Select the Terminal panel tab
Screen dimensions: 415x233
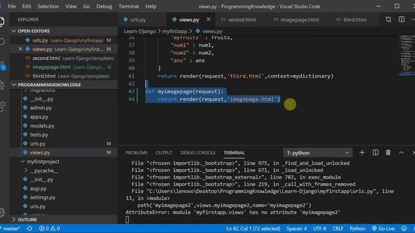click(x=234, y=153)
